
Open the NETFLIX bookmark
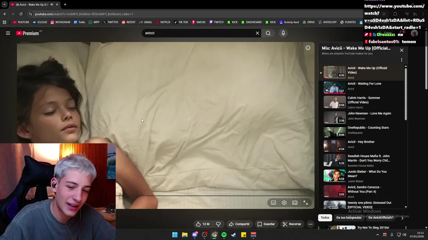pos(163,22)
